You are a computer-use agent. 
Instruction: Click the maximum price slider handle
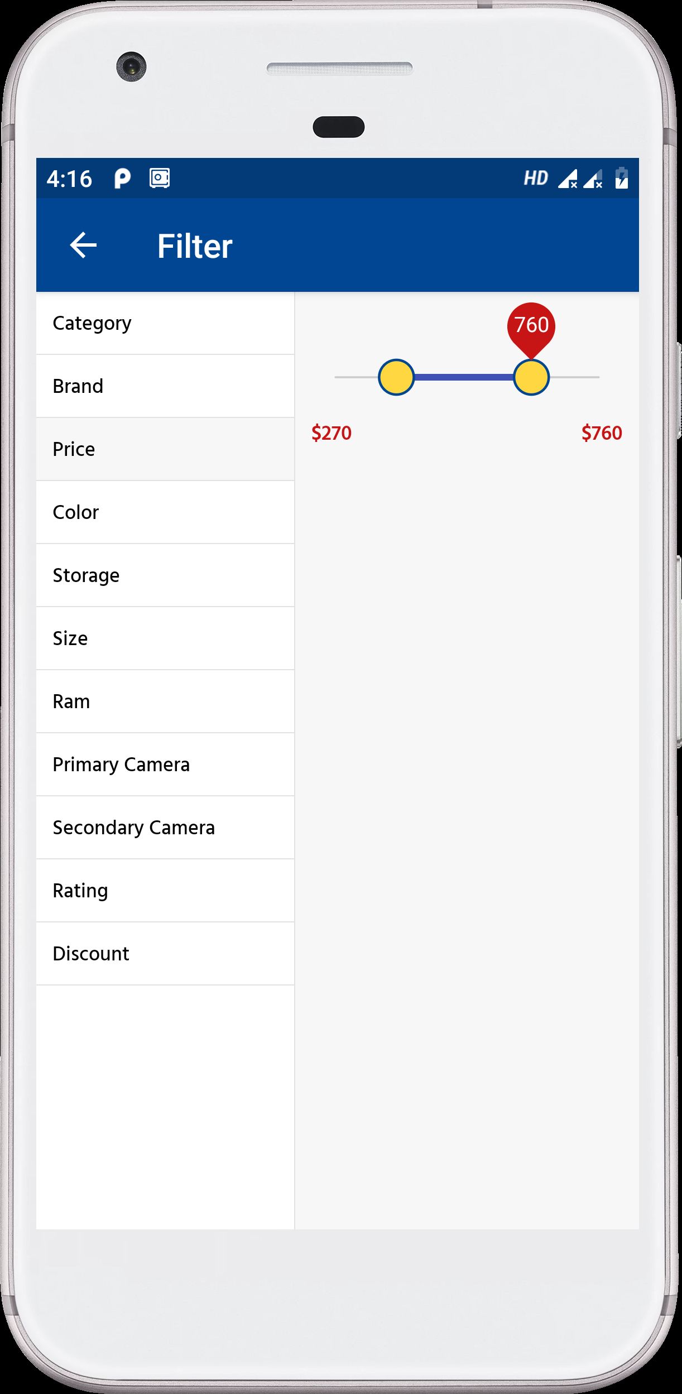(x=531, y=377)
